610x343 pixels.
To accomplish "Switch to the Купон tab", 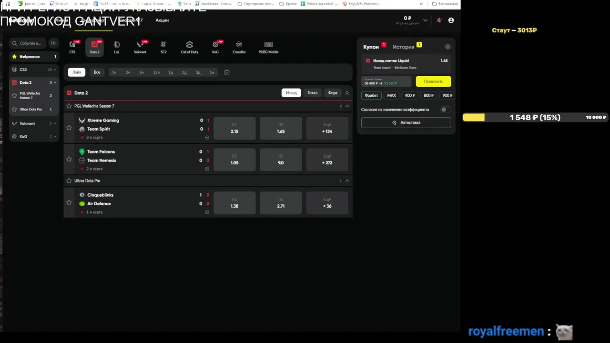I will pos(371,47).
